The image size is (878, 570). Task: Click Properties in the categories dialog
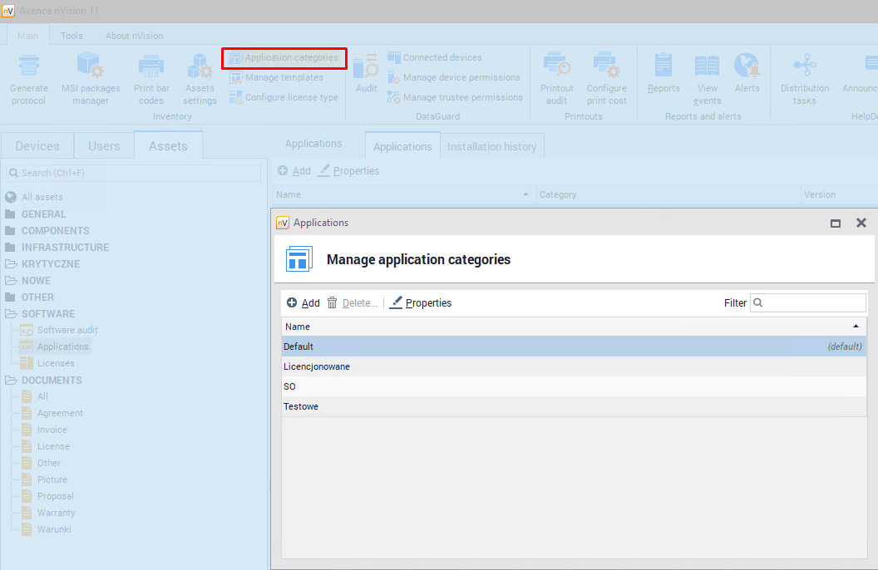click(421, 303)
